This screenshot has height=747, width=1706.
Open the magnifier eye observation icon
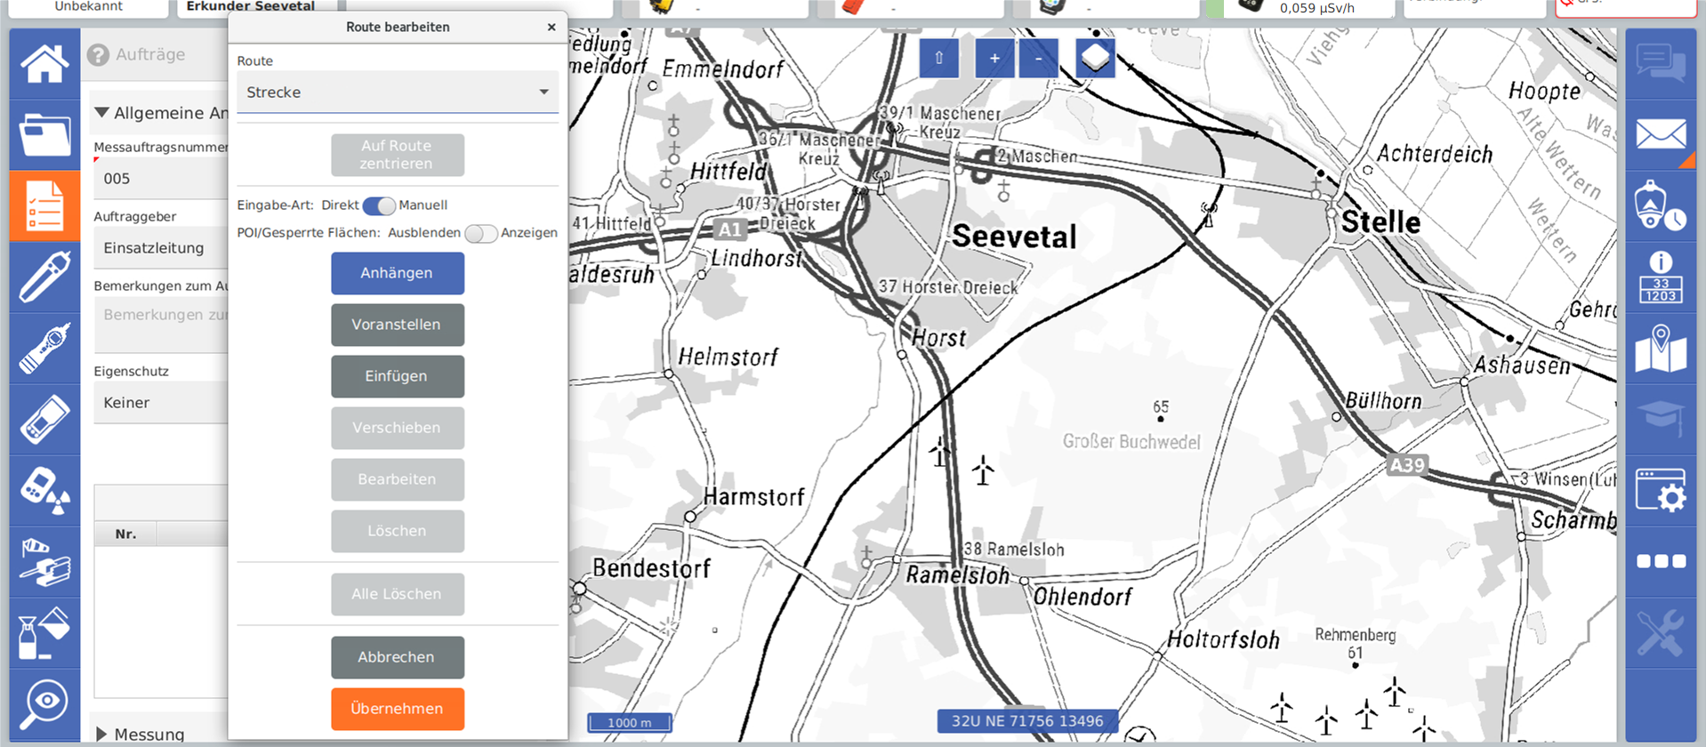pyautogui.click(x=44, y=703)
